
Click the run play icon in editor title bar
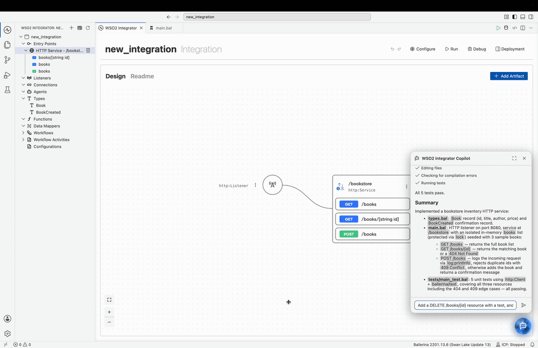point(498,28)
